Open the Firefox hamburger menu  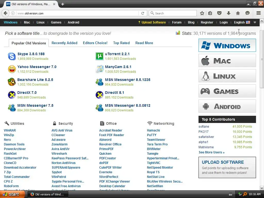pyautogui.click(x=258, y=13)
